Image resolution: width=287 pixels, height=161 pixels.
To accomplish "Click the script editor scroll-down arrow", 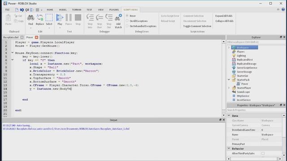I will 223,115.
